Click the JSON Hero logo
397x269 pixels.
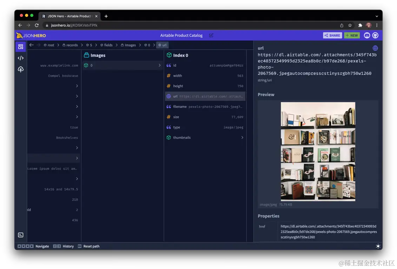pos(31,35)
